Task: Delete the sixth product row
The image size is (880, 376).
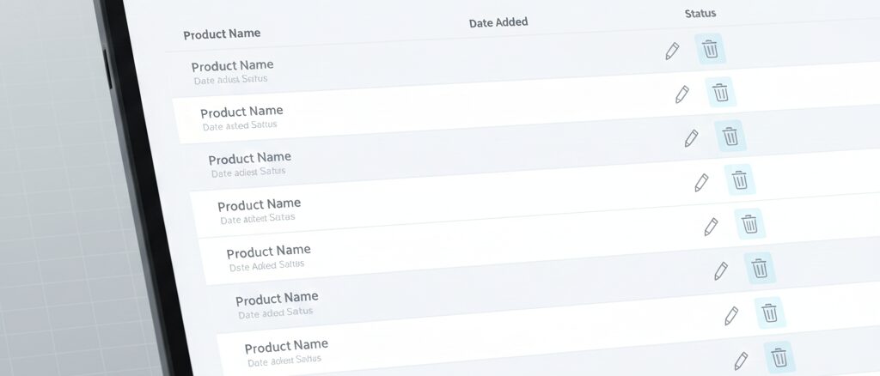Action: coord(760,268)
